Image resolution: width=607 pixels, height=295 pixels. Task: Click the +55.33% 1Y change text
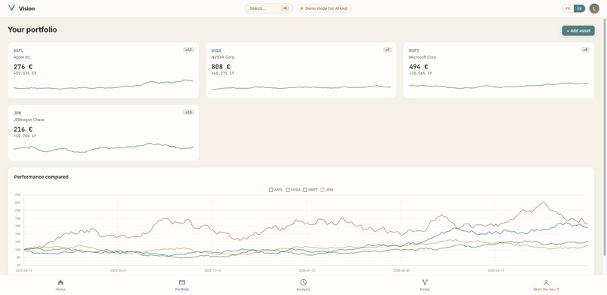click(x=25, y=74)
